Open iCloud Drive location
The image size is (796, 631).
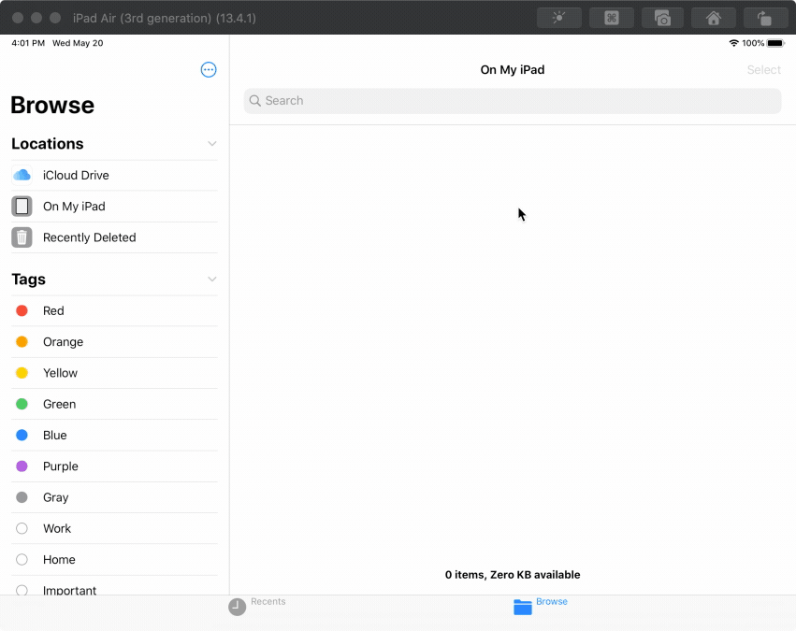point(114,176)
